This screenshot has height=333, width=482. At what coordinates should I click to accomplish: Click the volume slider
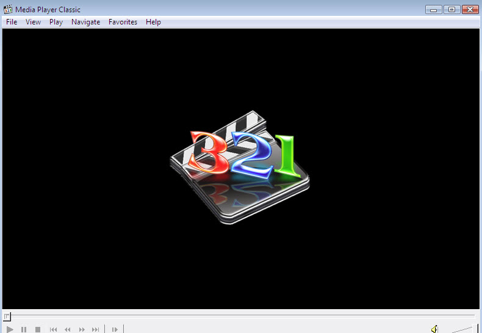tap(465, 329)
